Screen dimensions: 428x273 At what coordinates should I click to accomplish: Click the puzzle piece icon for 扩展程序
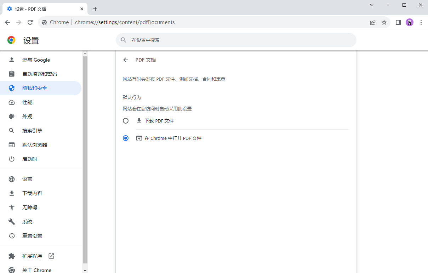pyautogui.click(x=12, y=256)
